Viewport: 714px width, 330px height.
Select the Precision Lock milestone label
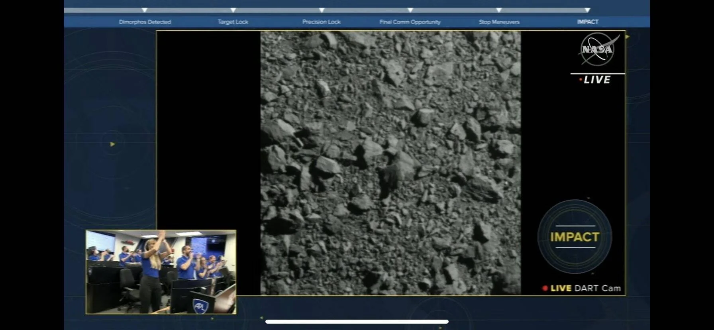322,22
